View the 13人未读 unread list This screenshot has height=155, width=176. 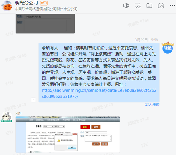[152, 105]
